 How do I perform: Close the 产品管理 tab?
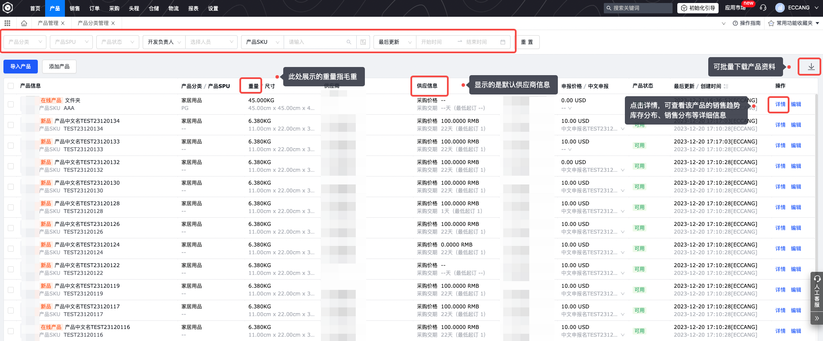(x=63, y=23)
